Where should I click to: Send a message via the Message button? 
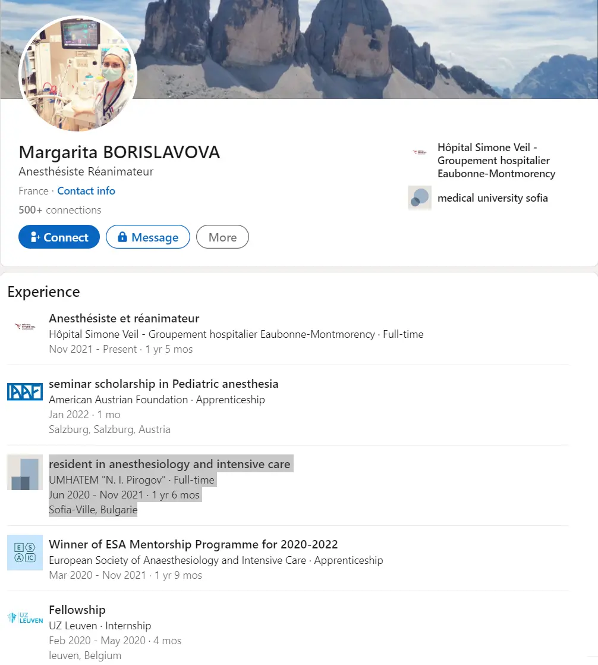148,237
